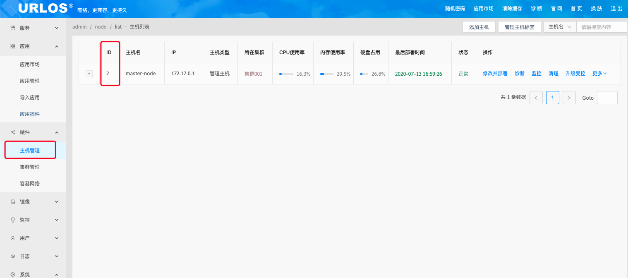Screen dimensions: 628x278
Task: Click the 管理主机标签 button
Action: click(x=519, y=27)
